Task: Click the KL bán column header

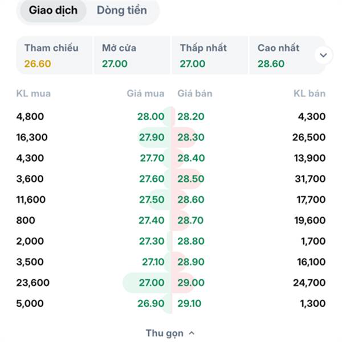Action: tap(310, 93)
